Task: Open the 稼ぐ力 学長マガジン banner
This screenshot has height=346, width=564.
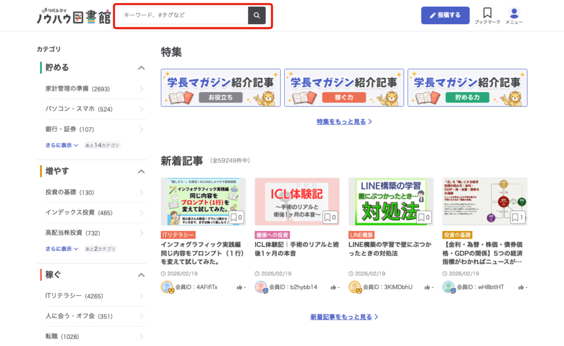Action: pyautogui.click(x=344, y=88)
